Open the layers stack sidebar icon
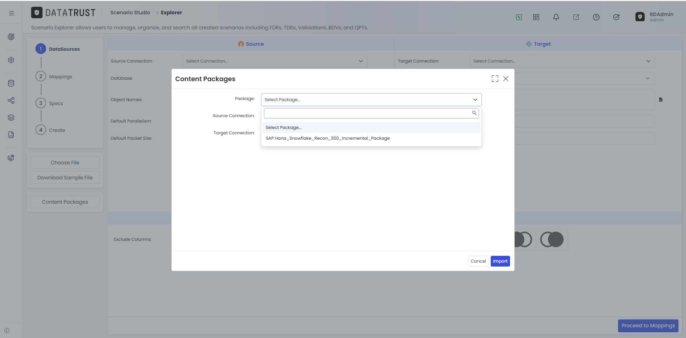This screenshot has width=686, height=338. click(x=11, y=118)
